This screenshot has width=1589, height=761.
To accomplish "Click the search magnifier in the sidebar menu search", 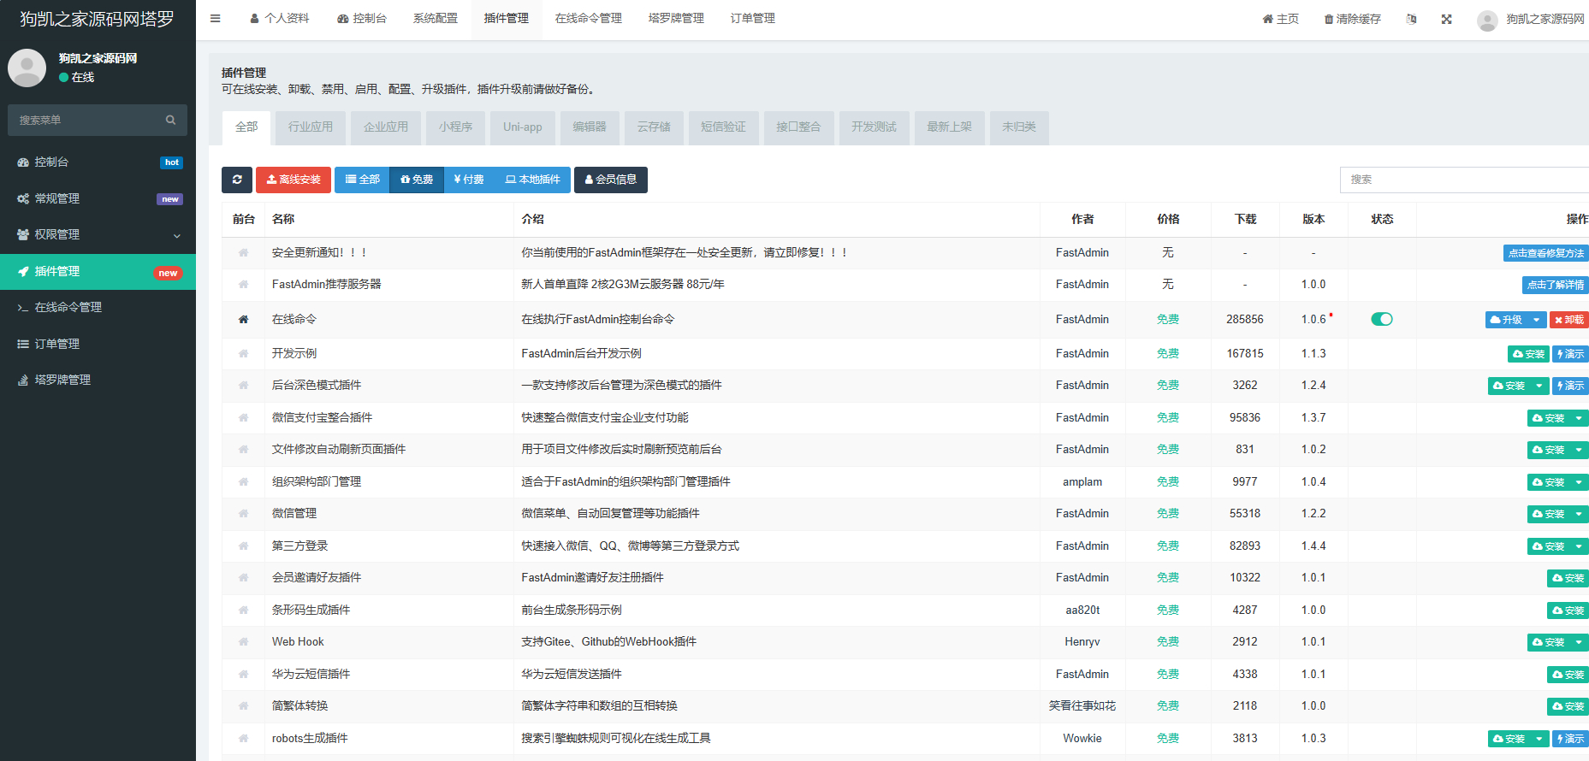I will pyautogui.click(x=170, y=121).
